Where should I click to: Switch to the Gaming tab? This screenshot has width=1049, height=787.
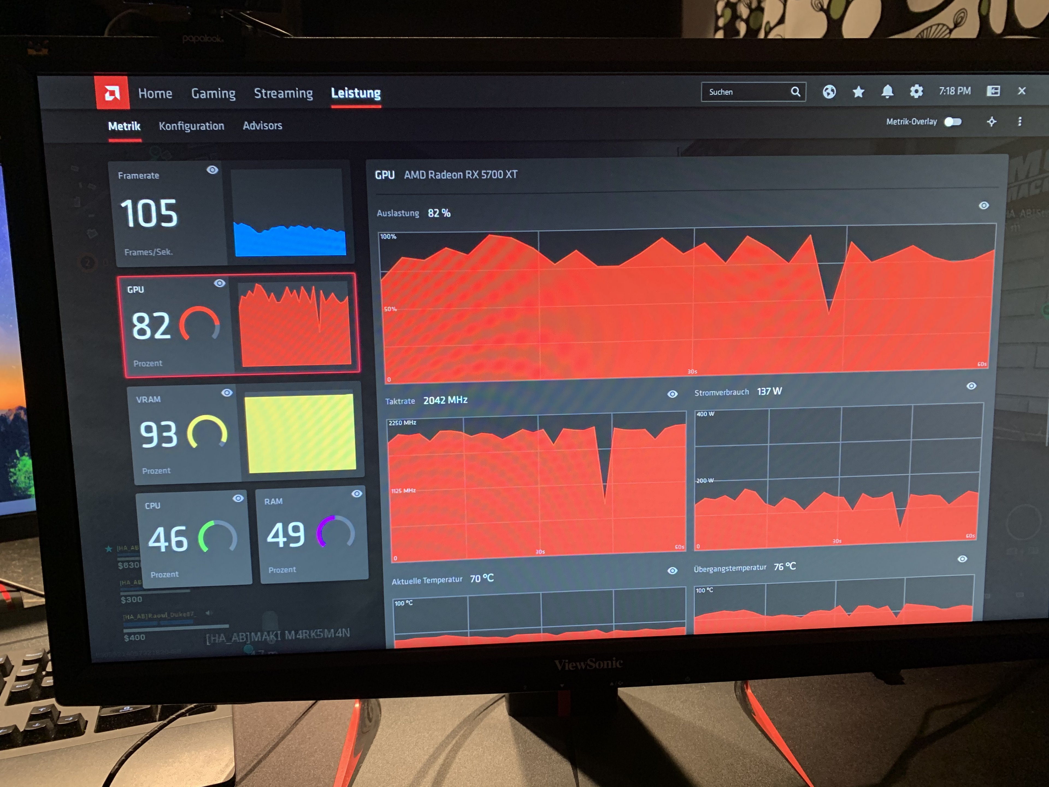point(213,93)
